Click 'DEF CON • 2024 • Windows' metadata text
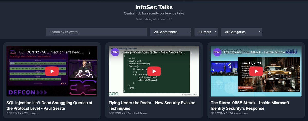The height and width of the screenshot is (121, 308). (229, 113)
